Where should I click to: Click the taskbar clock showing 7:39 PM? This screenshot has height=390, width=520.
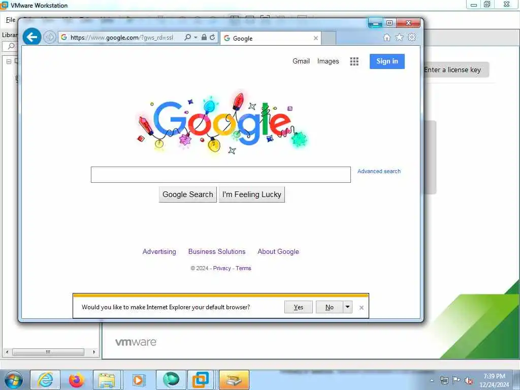click(x=494, y=380)
